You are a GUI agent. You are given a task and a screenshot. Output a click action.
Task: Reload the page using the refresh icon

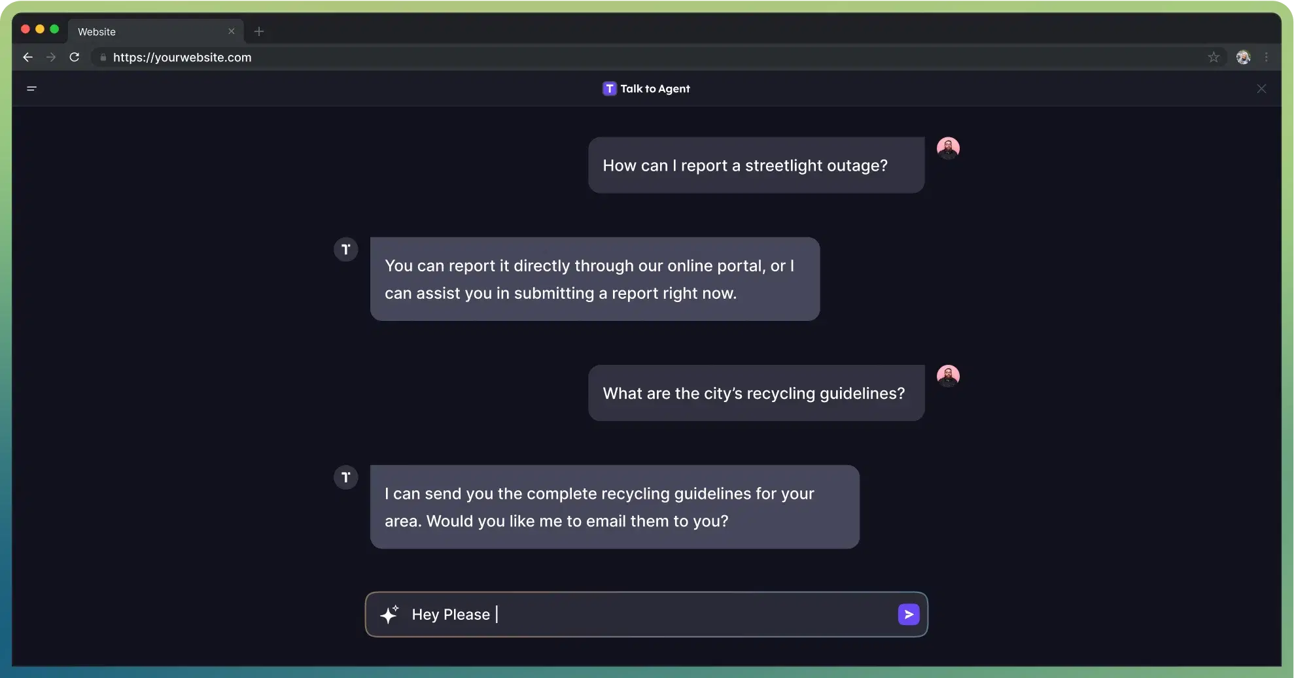(75, 58)
